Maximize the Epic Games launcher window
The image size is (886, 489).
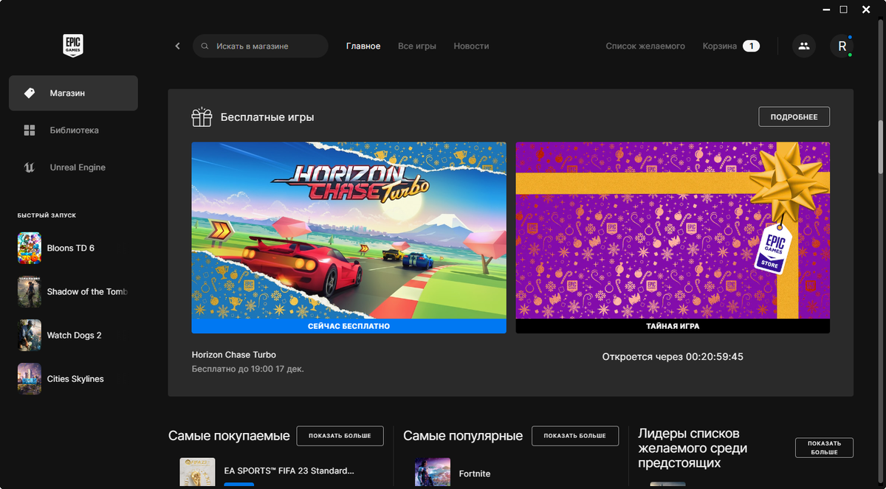844,10
